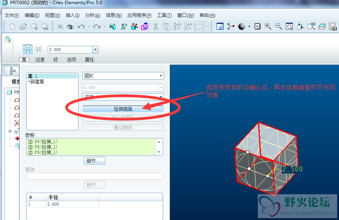The width and height of the screenshot is (339, 220).
Task: Open the 编辑(E) menu
Action: pyautogui.click(x=32, y=15)
